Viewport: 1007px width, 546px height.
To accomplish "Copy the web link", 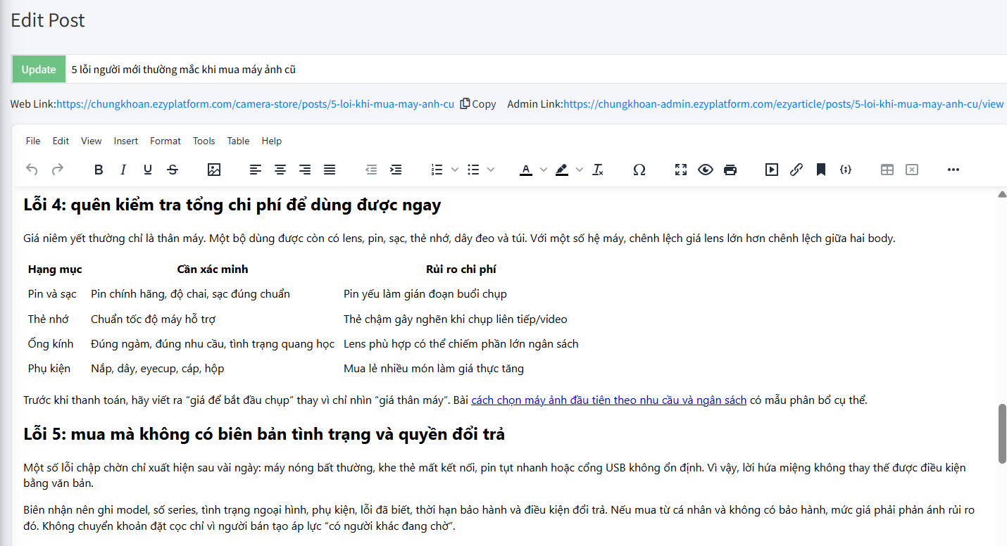I will (478, 104).
